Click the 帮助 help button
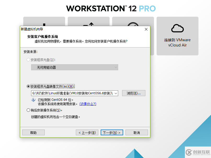 (33, 133)
